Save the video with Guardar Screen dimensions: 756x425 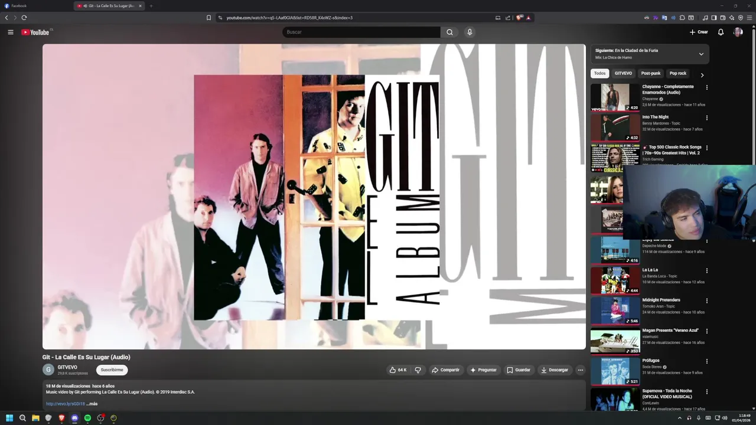point(519,370)
